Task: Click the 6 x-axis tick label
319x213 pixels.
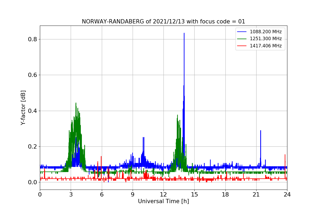Action: pos(102,195)
